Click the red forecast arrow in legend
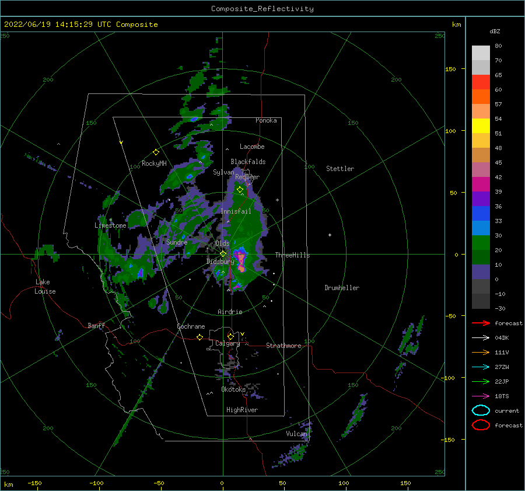Screen dimensions: 525x491 click(481, 323)
